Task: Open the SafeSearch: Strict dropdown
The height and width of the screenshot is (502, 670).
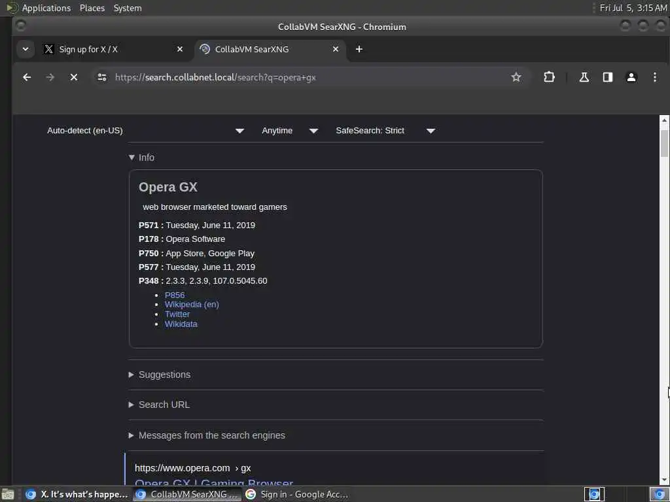Action: 385,131
